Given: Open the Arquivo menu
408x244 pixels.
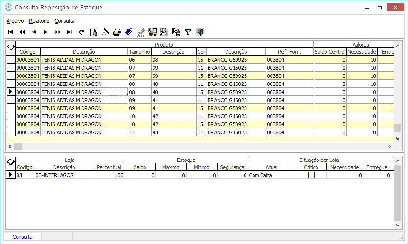Looking at the screenshot, I should point(15,21).
